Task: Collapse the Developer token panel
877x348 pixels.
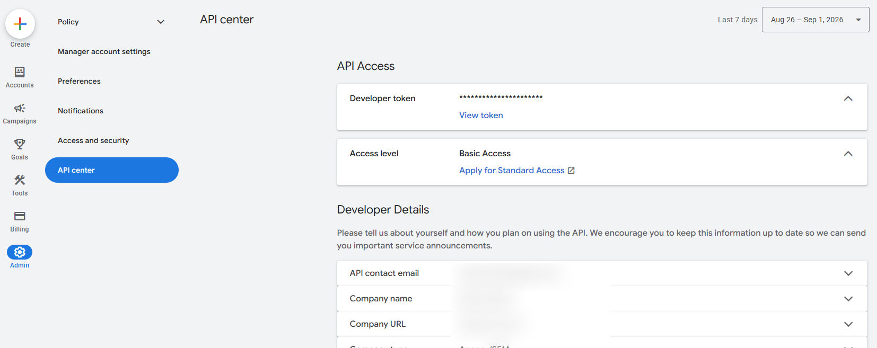Action: [848, 99]
